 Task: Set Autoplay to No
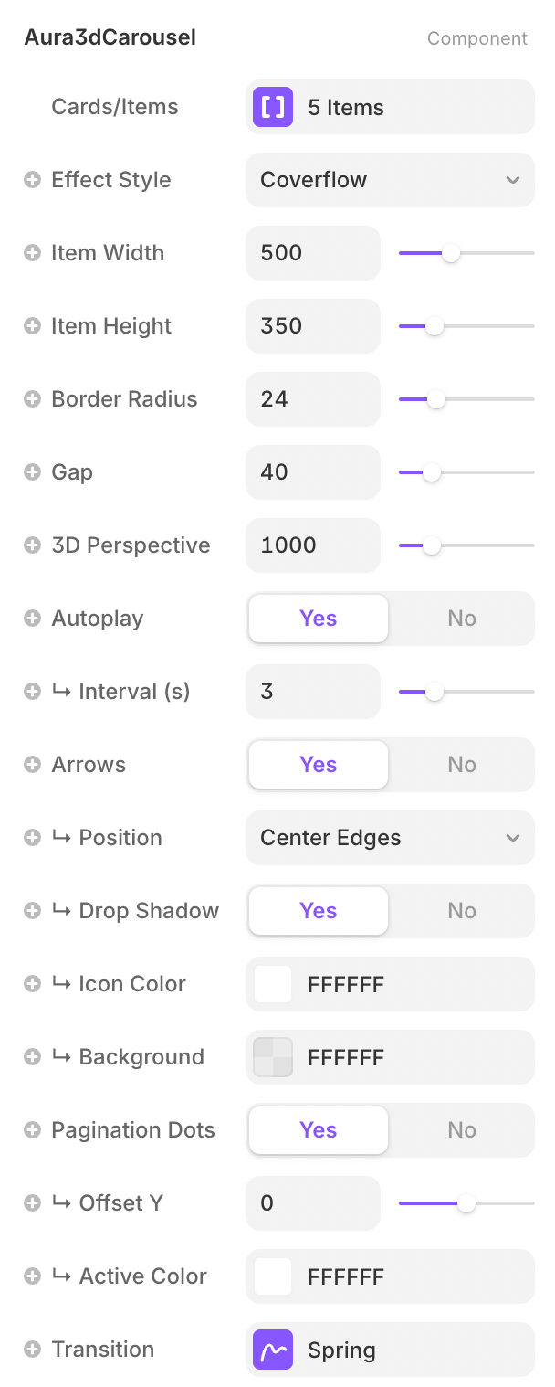click(461, 619)
